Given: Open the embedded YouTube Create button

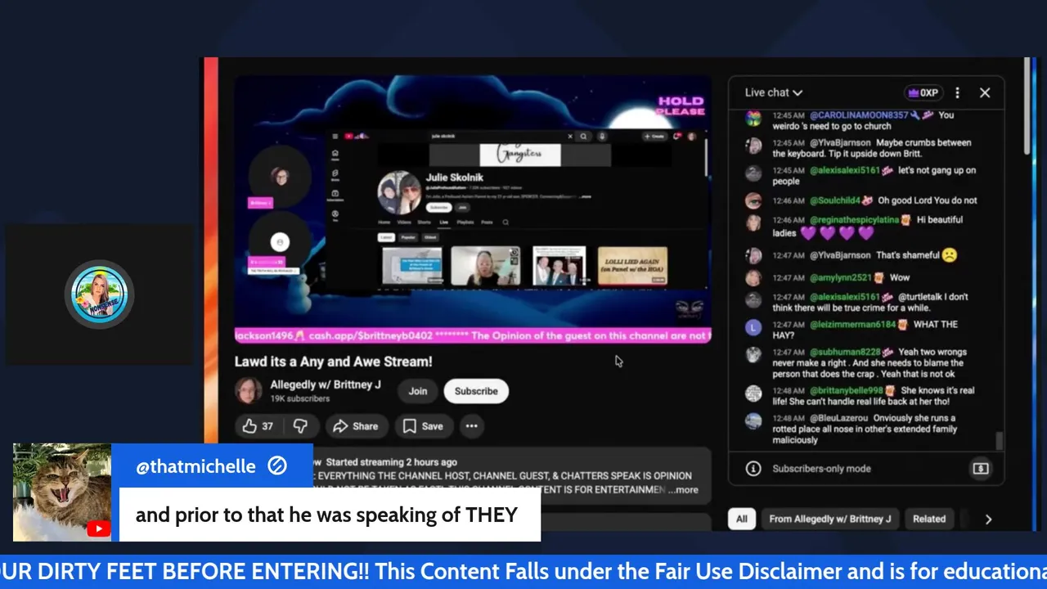Looking at the screenshot, I should [x=654, y=137].
